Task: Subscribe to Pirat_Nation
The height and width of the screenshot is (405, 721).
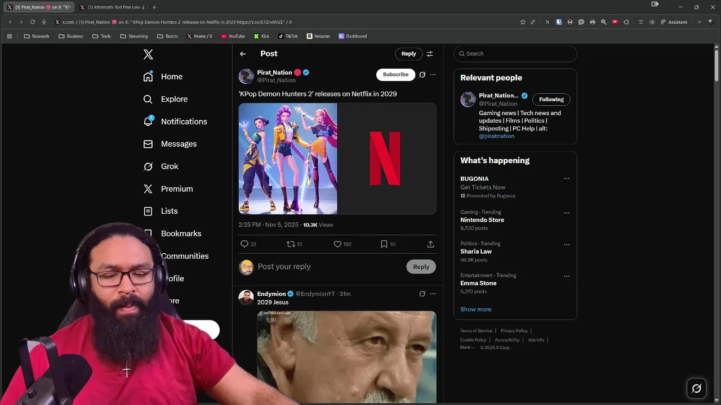Action: [x=395, y=74]
